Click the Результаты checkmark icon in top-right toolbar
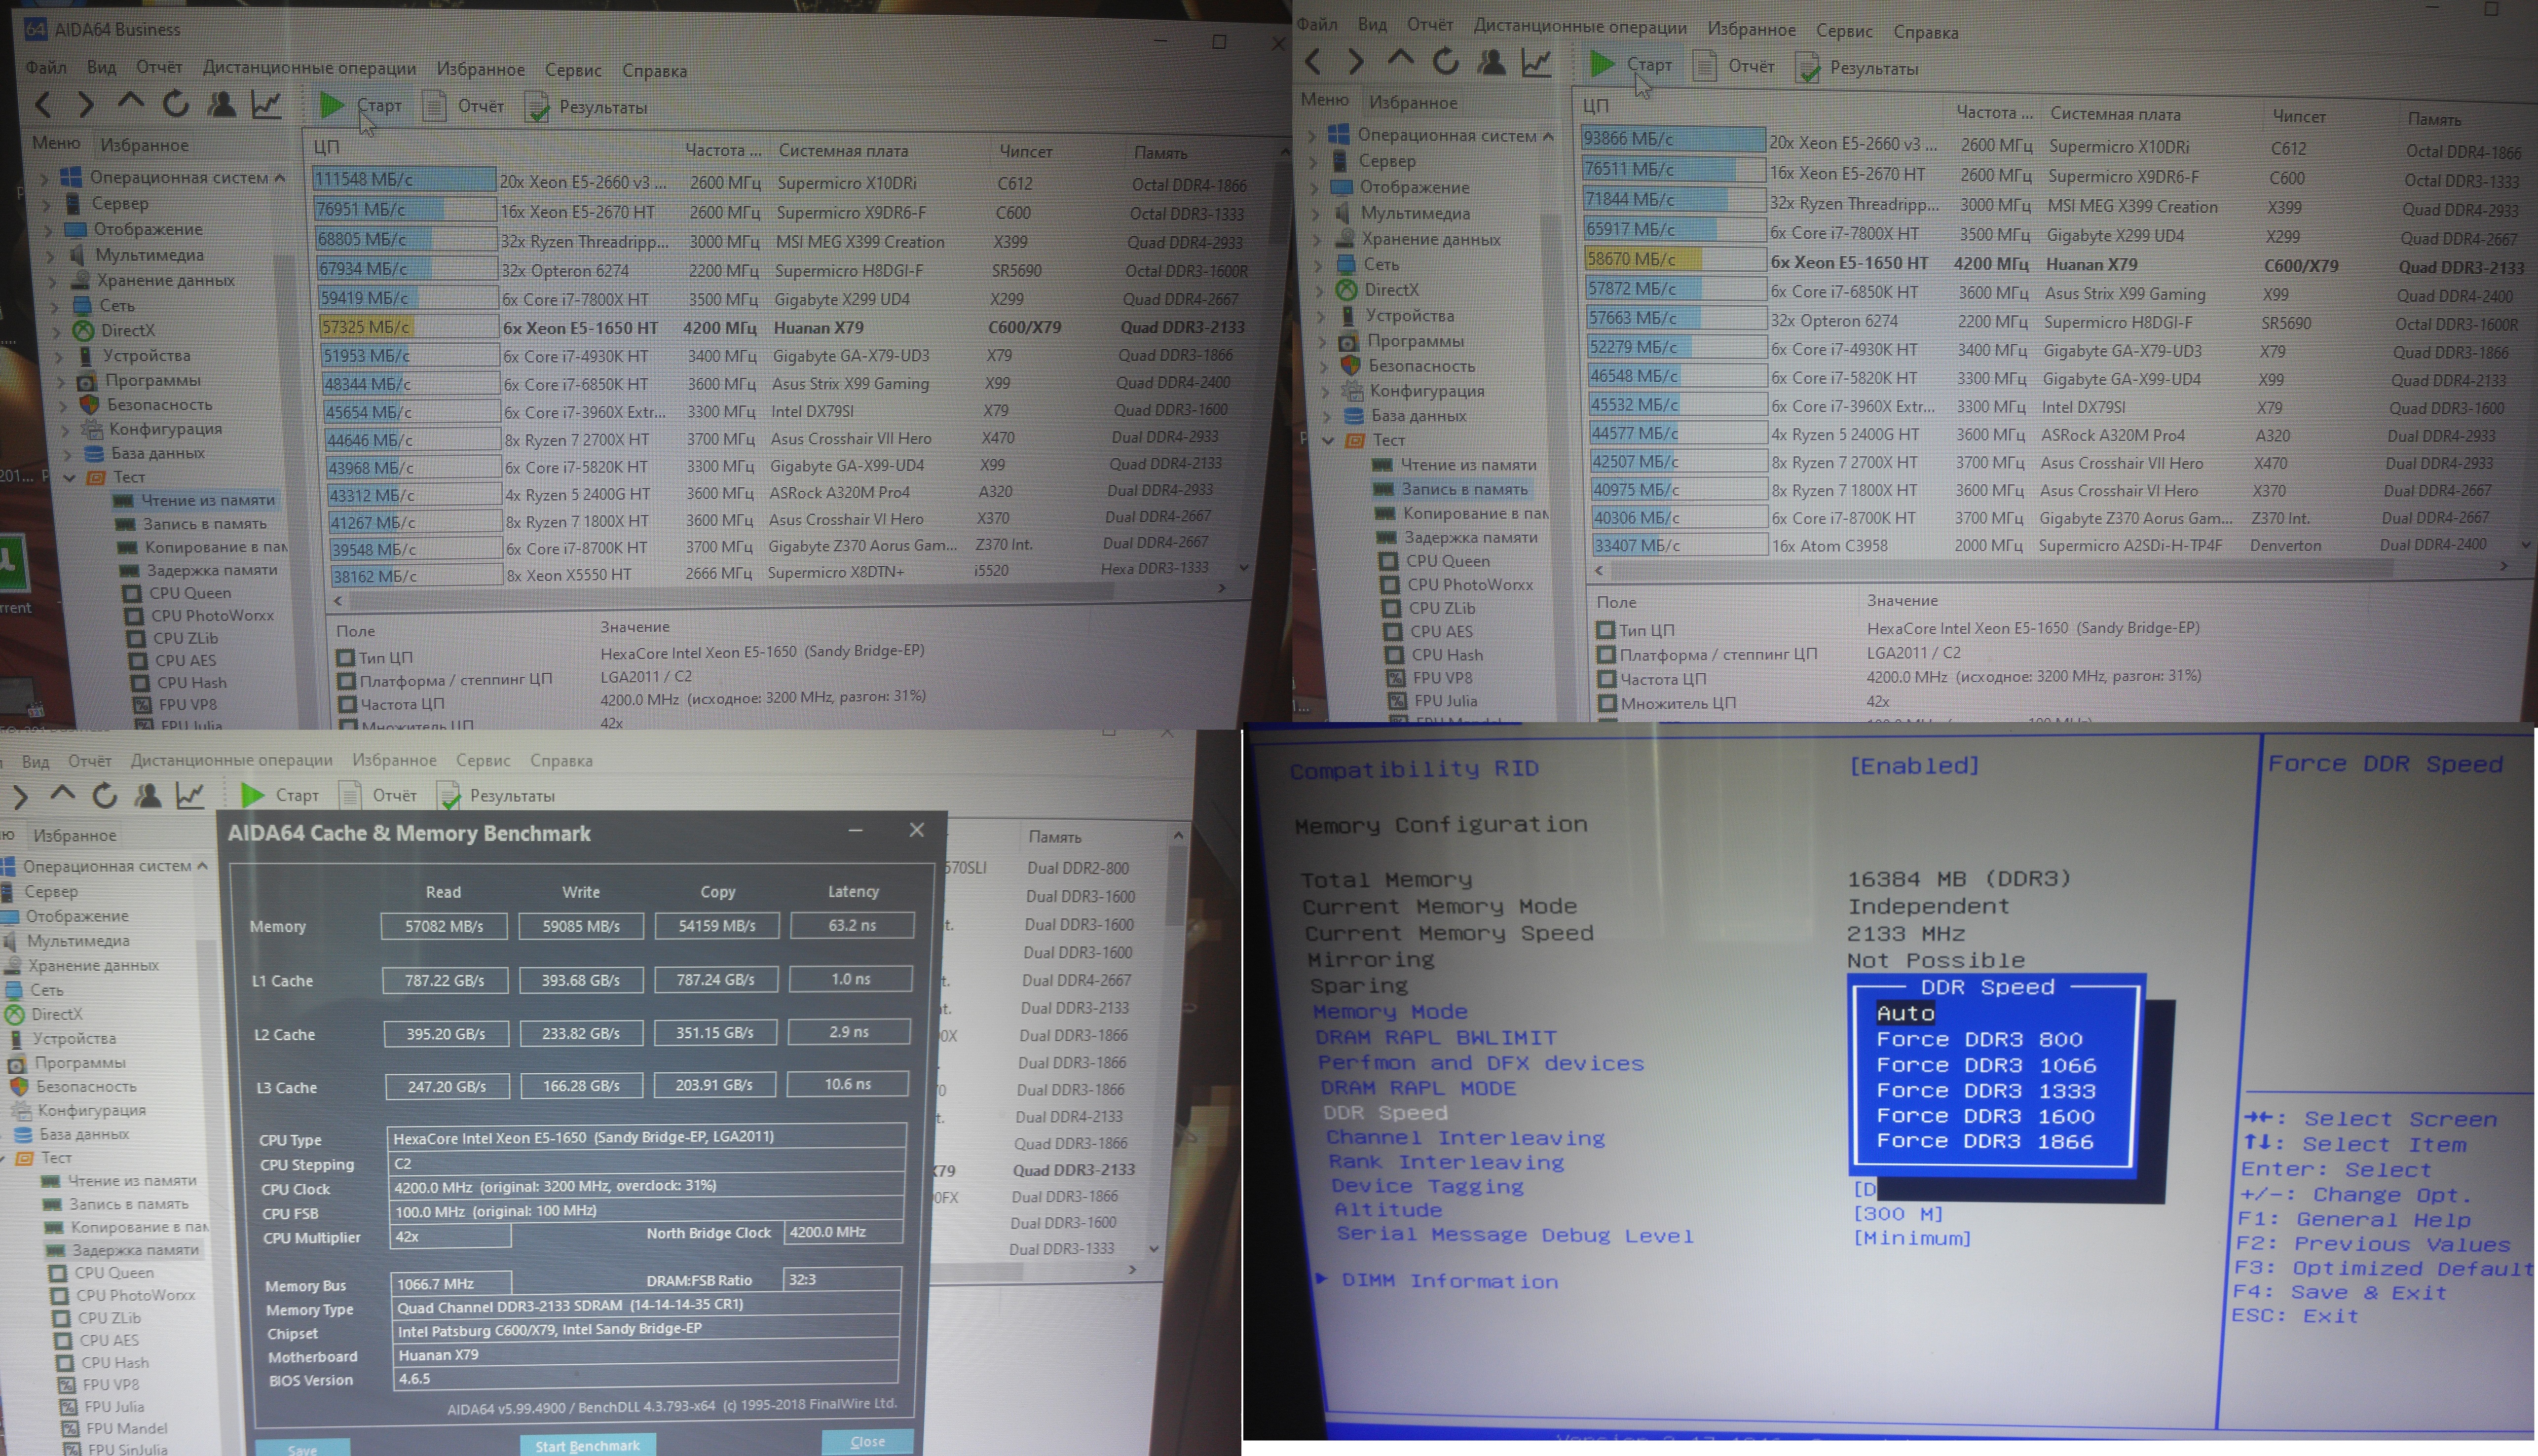The image size is (2538, 1456). (1807, 68)
